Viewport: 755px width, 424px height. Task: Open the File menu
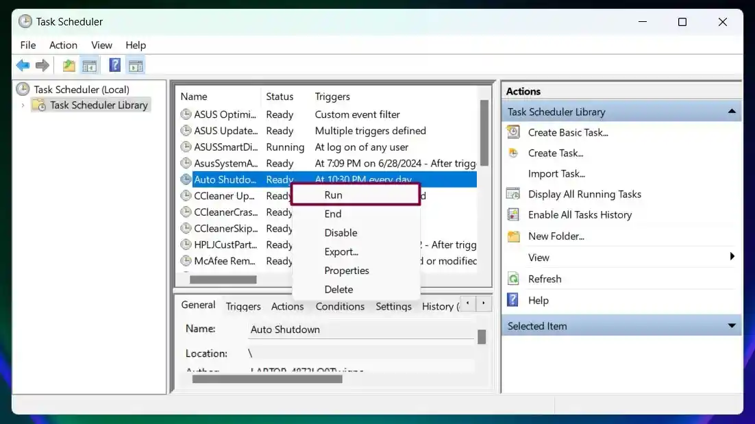pos(28,45)
